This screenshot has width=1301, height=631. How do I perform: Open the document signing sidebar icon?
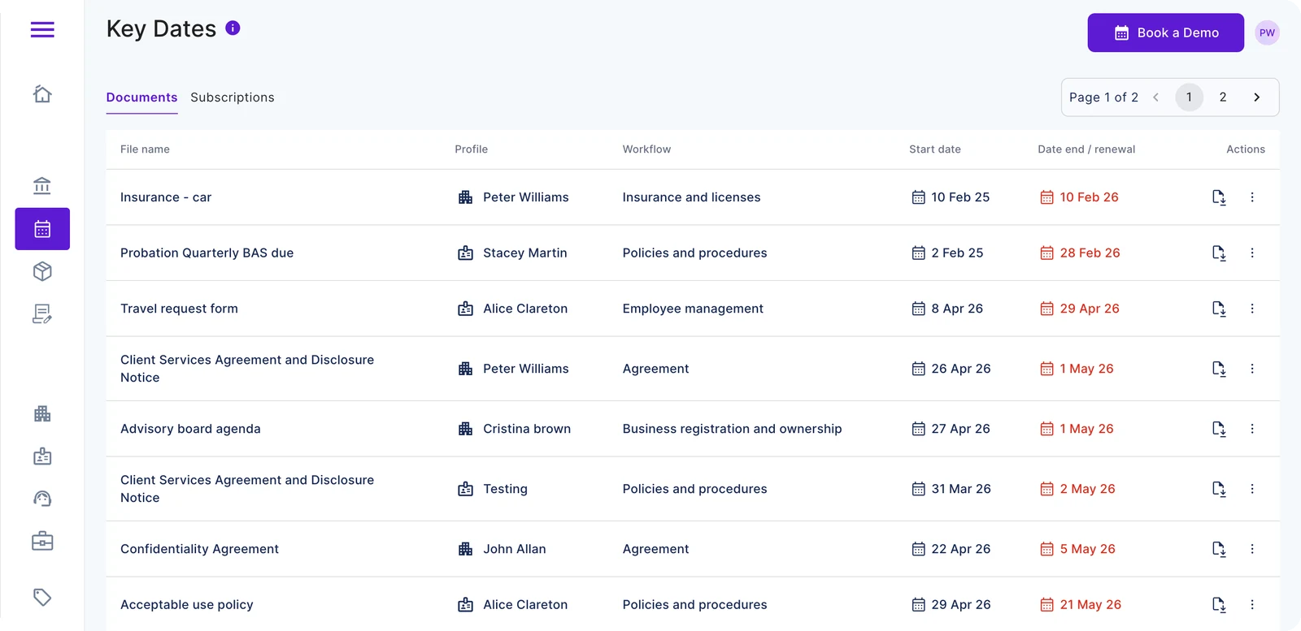coord(42,313)
